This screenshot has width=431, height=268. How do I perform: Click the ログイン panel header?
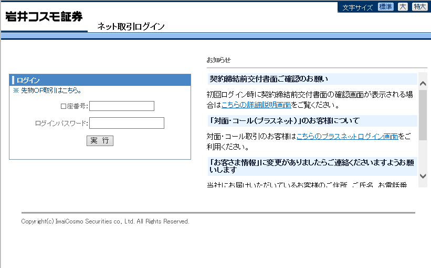point(100,80)
